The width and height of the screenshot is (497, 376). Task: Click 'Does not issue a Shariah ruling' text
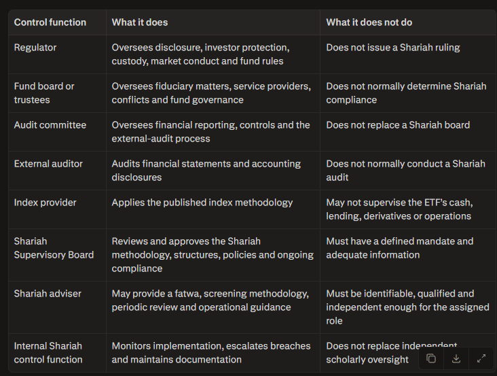pyautogui.click(x=393, y=48)
